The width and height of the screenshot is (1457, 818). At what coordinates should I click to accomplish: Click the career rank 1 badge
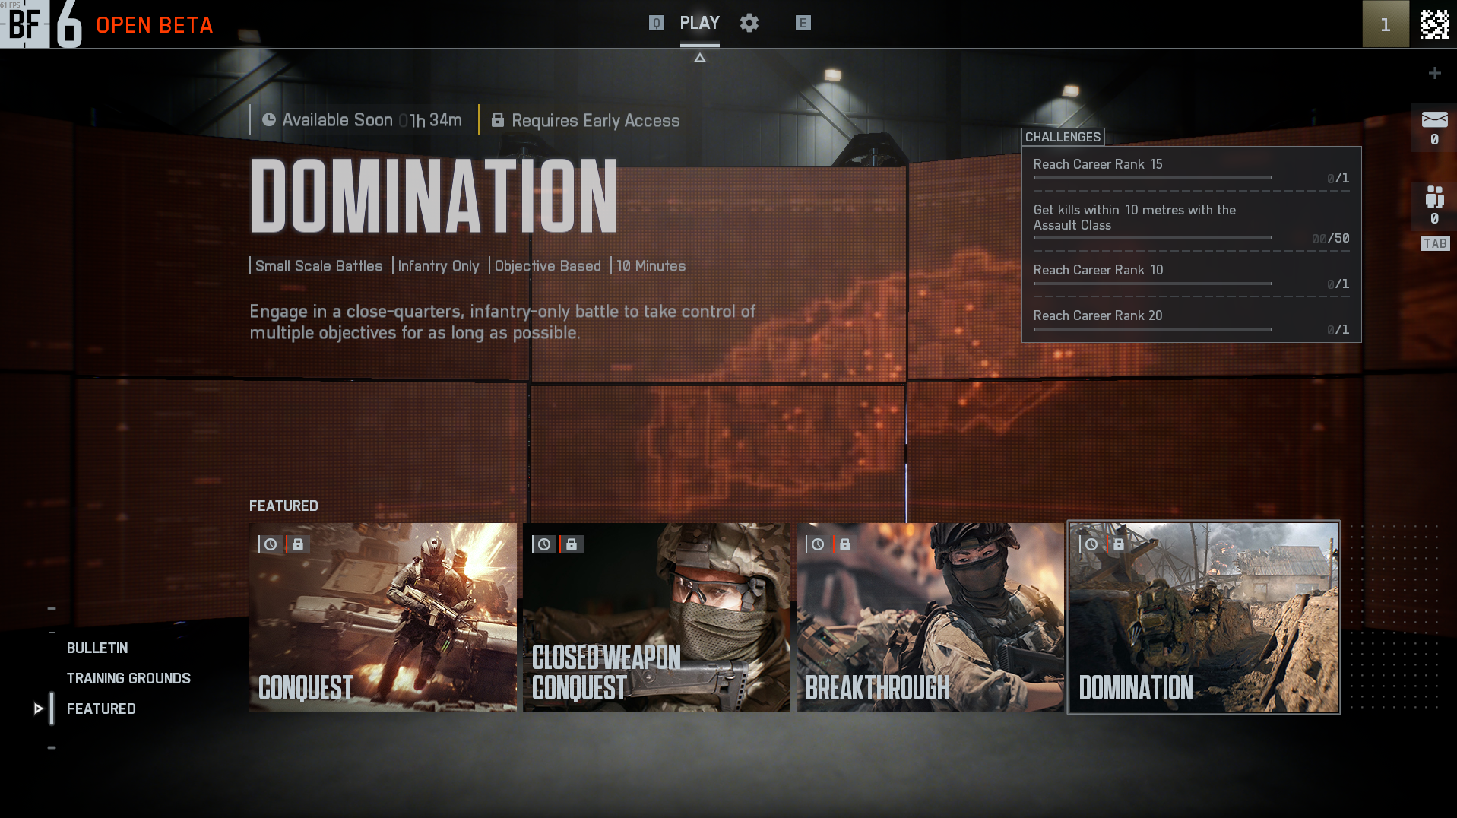(1386, 24)
